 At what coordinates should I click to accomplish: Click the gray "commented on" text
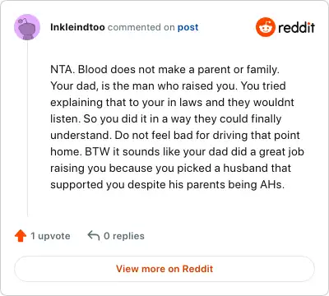[x=141, y=27]
